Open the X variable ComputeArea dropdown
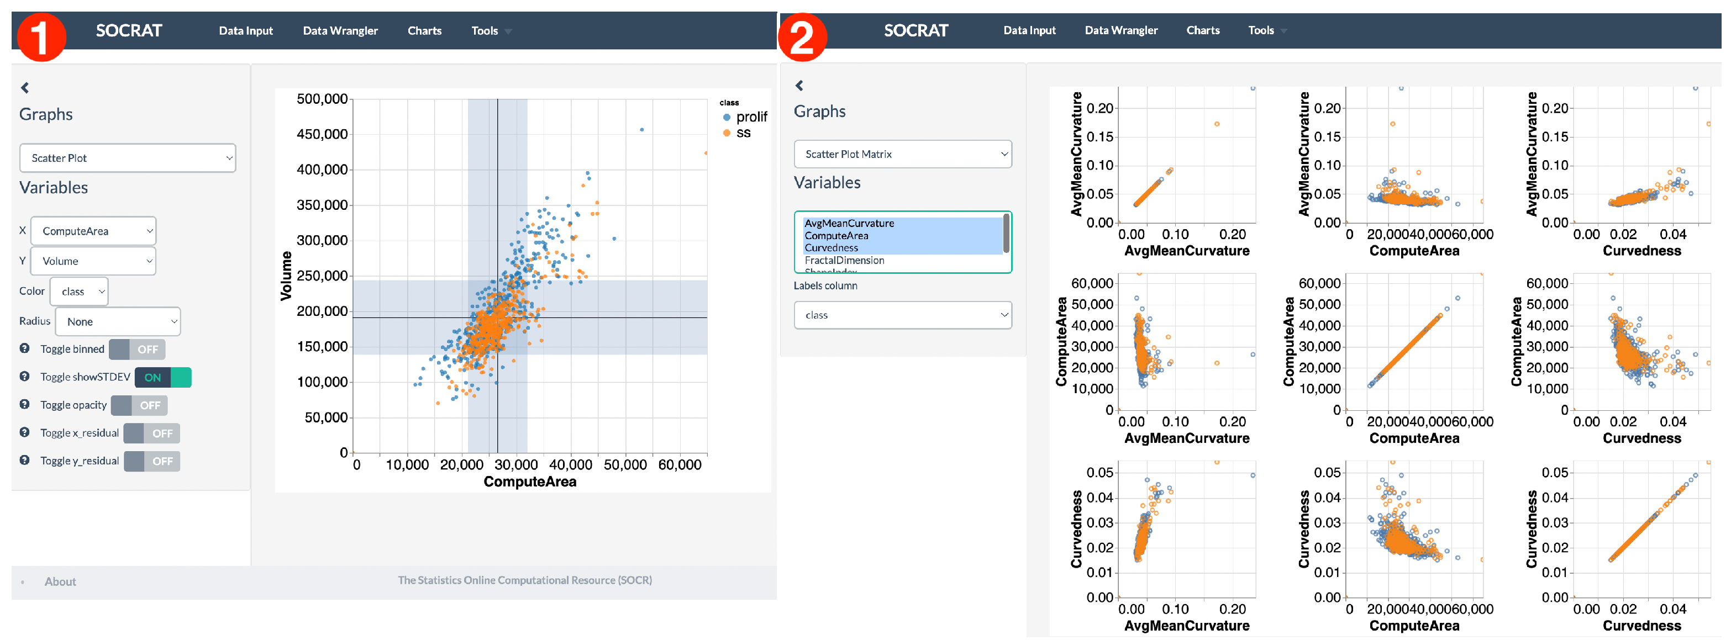This screenshot has width=1731, height=640. (x=93, y=231)
